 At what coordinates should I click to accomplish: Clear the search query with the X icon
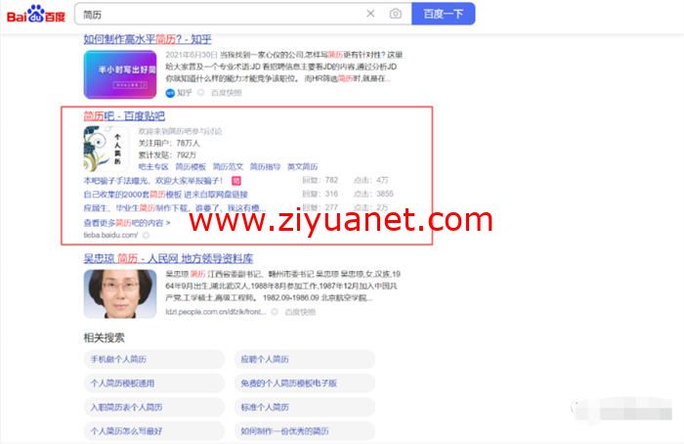click(370, 14)
